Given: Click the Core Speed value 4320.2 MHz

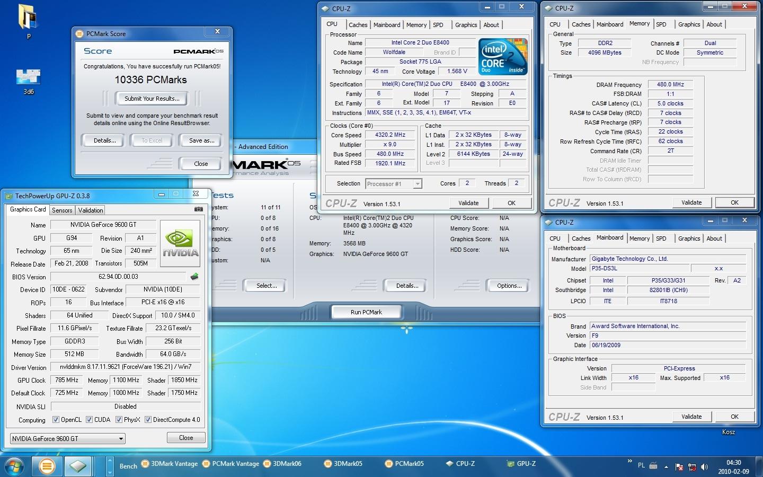Looking at the screenshot, I should (x=390, y=135).
